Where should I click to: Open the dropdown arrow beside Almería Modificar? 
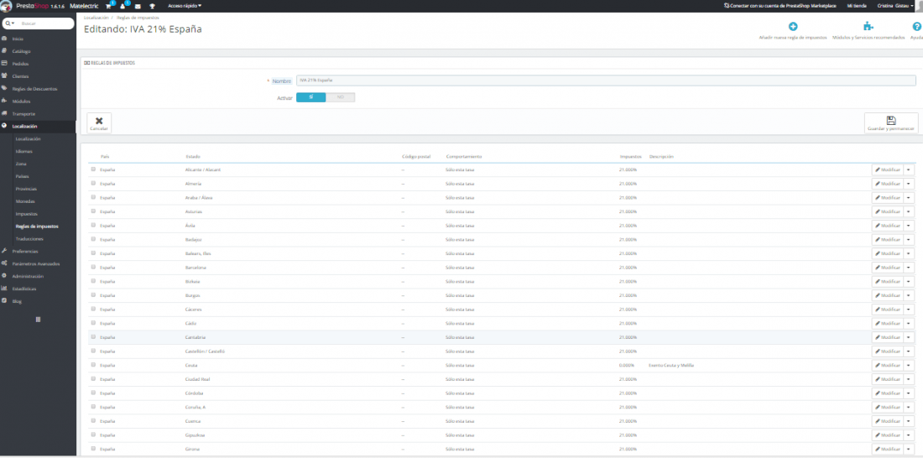908,184
